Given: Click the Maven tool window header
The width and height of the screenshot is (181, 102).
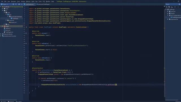Looking at the screenshot, I should (x=173, y=4).
